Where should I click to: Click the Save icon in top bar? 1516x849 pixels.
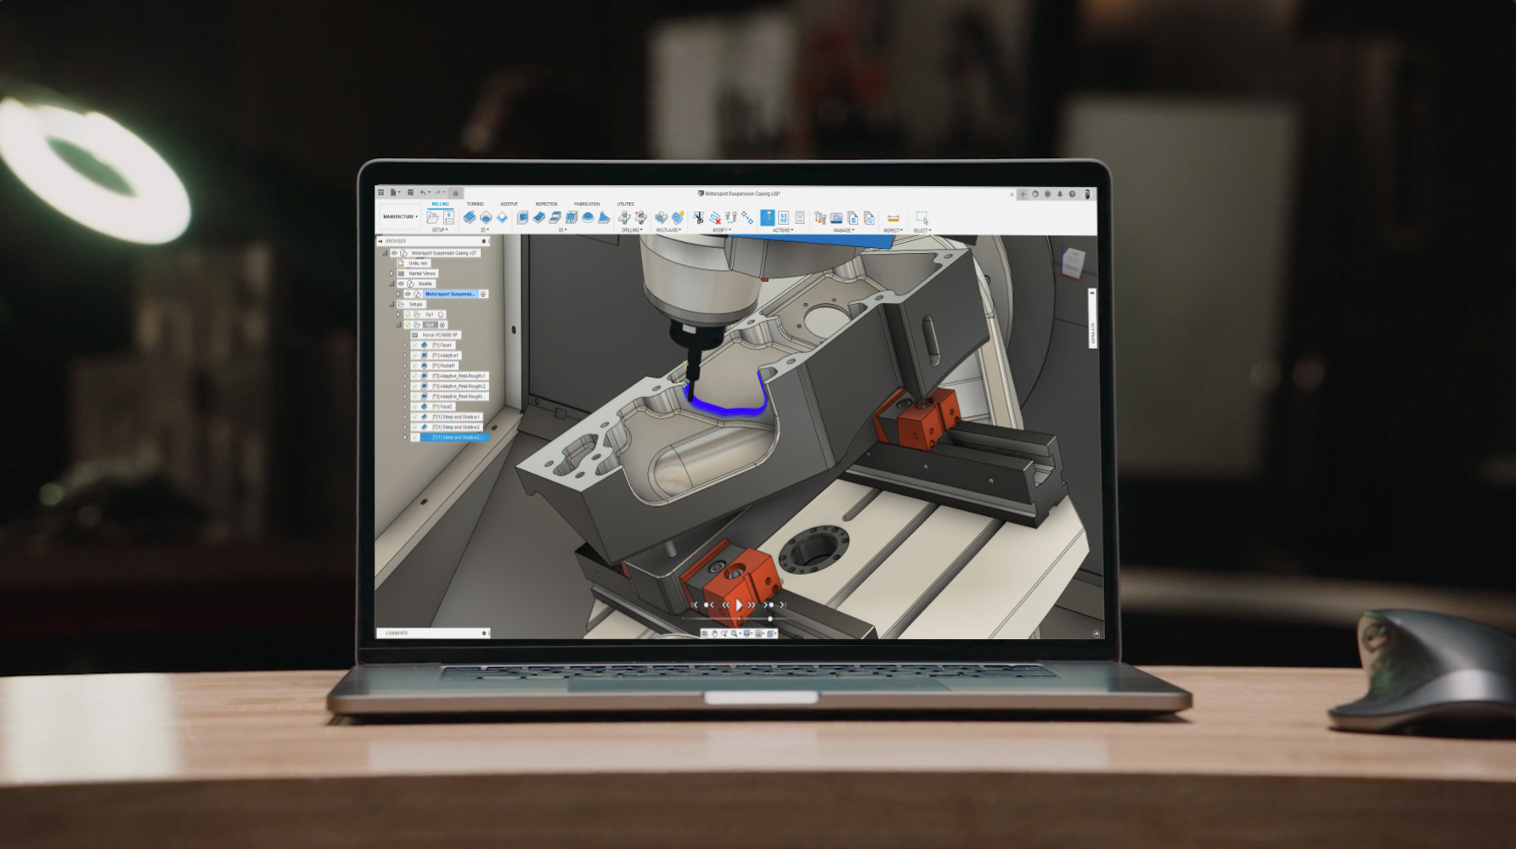coord(410,194)
